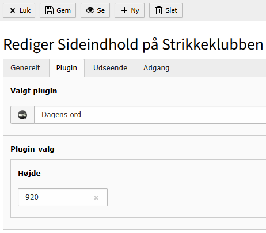Click the floppy disk save icon
This screenshot has height=233, width=266.
point(50,10)
